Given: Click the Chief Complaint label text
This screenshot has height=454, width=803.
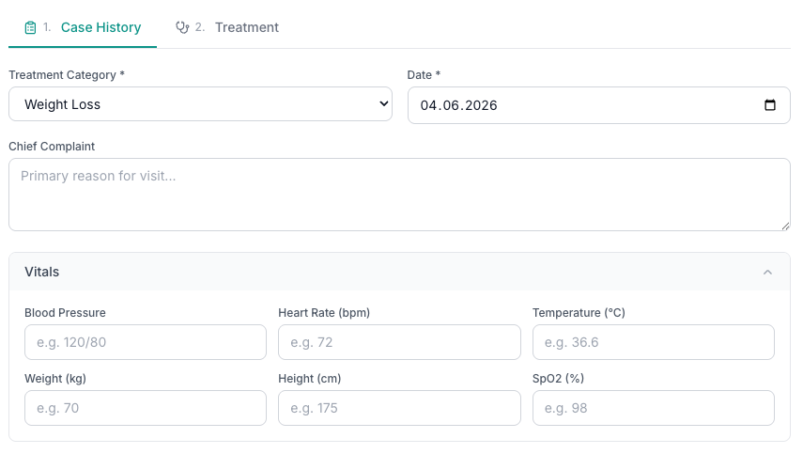Looking at the screenshot, I should [x=52, y=147].
